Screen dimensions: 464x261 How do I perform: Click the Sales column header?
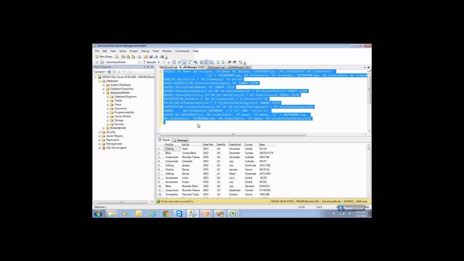click(x=262, y=145)
